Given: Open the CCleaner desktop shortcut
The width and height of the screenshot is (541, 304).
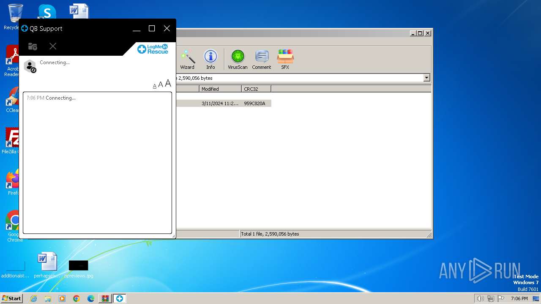Looking at the screenshot, I should (13, 100).
